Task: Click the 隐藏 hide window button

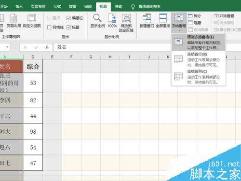Action: tap(194, 23)
